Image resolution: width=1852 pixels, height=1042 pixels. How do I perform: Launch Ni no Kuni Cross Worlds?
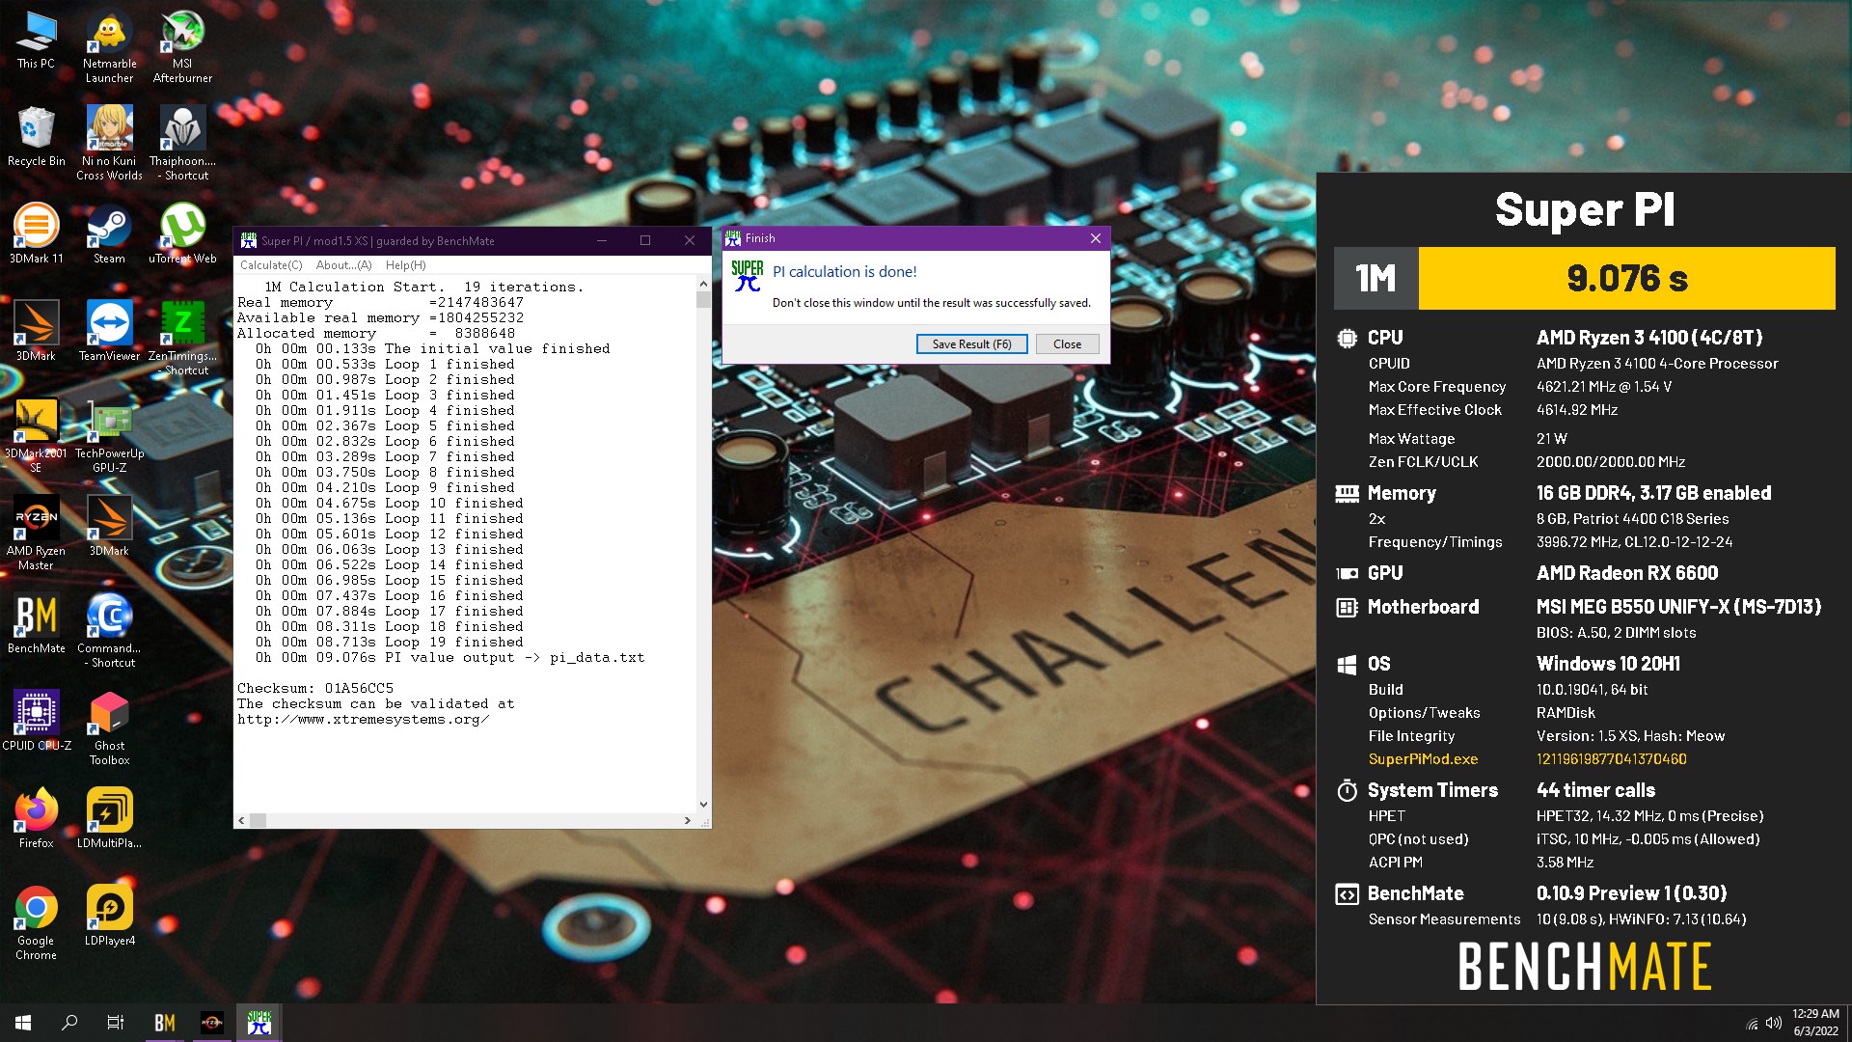(109, 143)
